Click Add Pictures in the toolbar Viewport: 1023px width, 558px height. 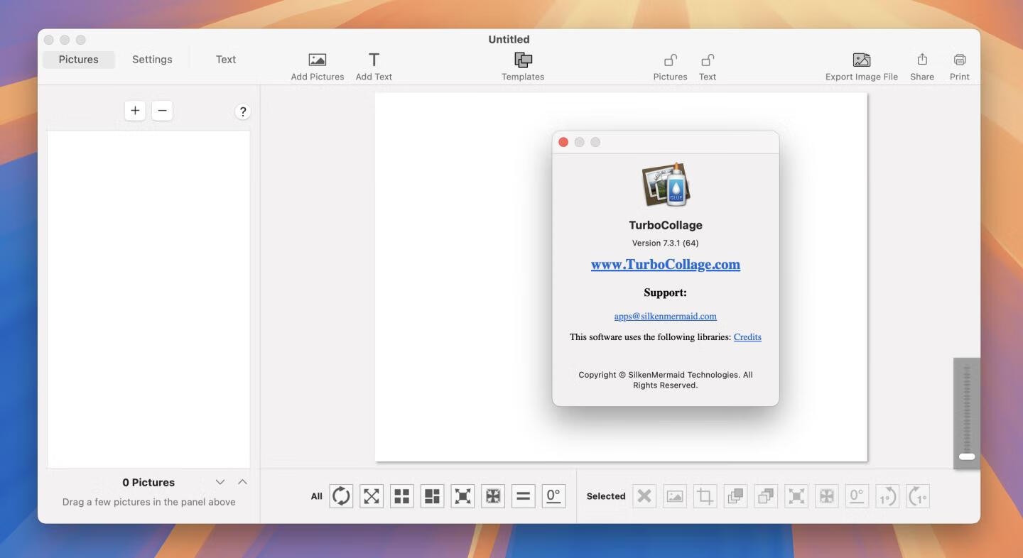point(317,65)
